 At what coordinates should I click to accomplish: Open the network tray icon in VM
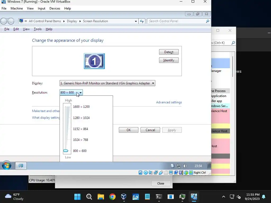coord(179,166)
